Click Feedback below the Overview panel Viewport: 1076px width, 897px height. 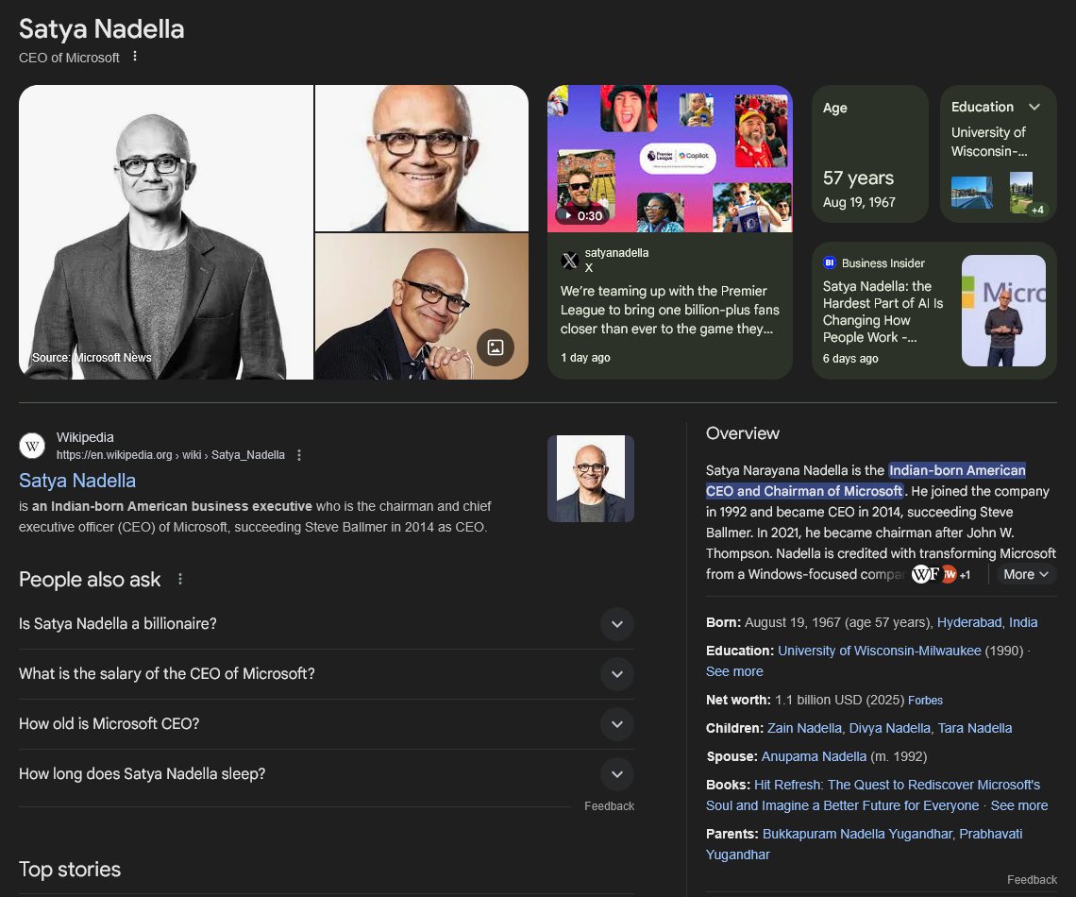point(1032,880)
